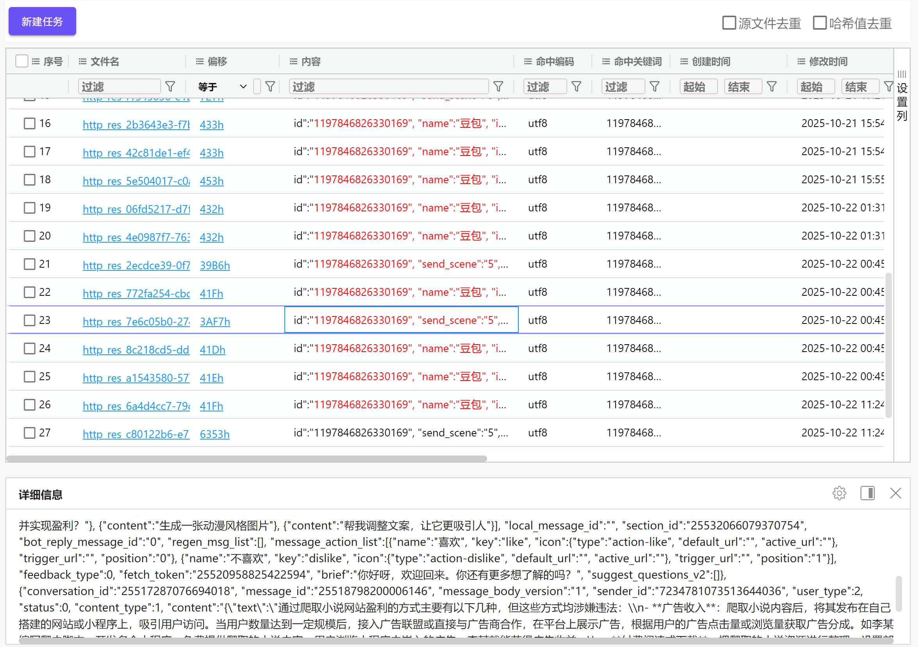Click the horizontal scrollbar under the table
The width and height of the screenshot is (918, 647).
point(246,459)
